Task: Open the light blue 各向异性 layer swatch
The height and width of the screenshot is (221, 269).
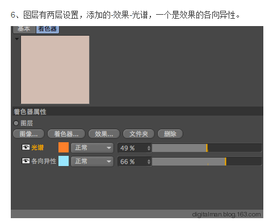Action: (x=64, y=161)
